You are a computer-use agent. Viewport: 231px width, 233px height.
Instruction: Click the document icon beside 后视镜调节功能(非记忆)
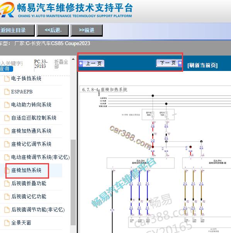point(7,210)
